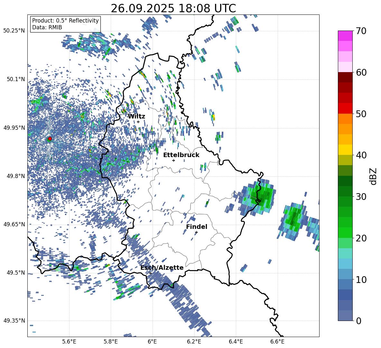381x348 pixels.
Task: Click the 20 tick label on colorbar
Action: point(361,238)
